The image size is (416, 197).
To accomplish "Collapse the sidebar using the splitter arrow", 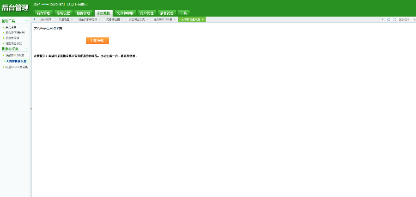I will click(31, 109).
